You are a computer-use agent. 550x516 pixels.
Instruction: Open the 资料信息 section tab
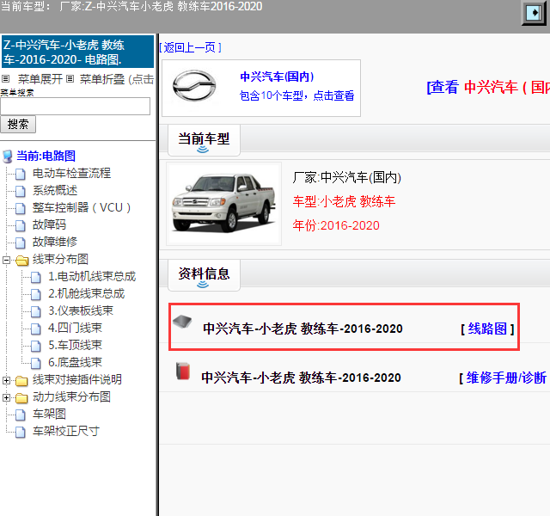[x=204, y=275]
